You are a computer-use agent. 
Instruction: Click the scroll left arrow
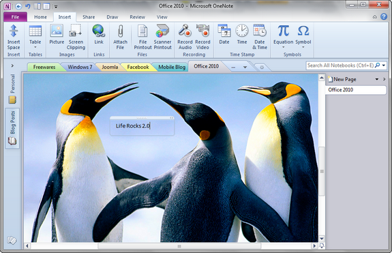(27, 246)
